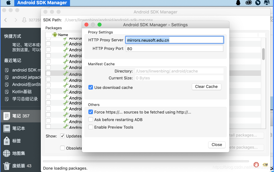Enable the Preview Tools option
Screen dimensions: 274x172
(91, 127)
